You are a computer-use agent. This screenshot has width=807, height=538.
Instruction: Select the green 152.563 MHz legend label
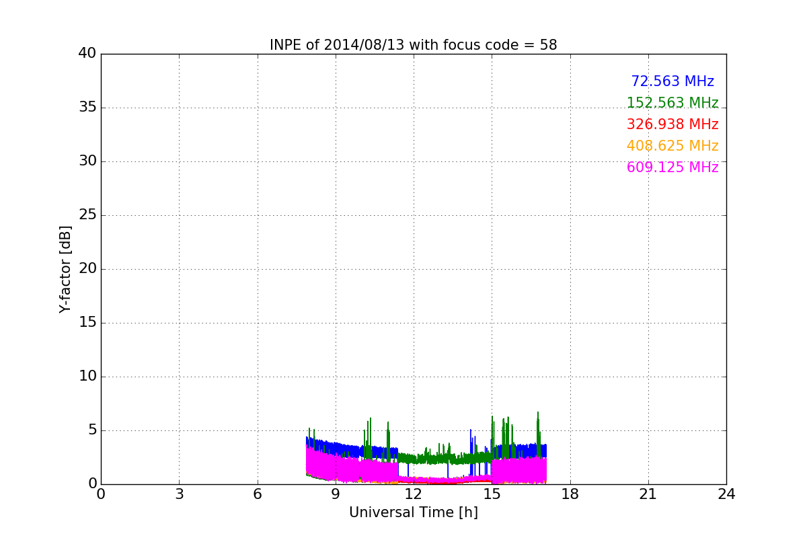(672, 103)
